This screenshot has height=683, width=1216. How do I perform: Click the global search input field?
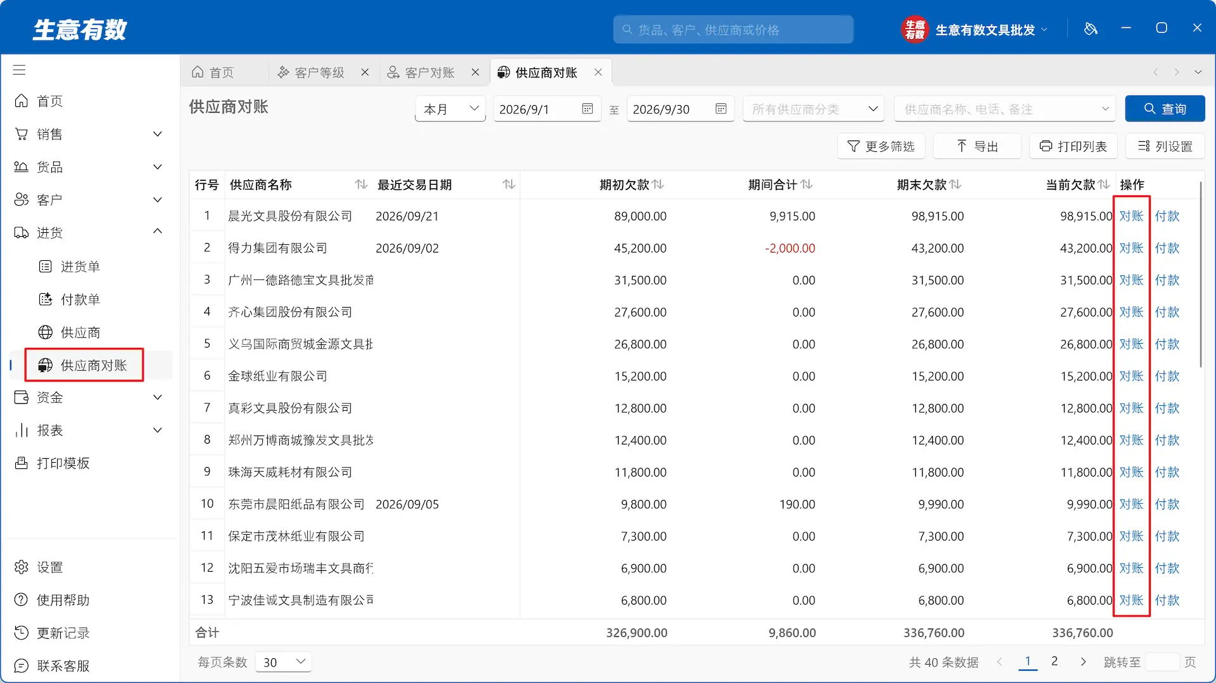click(x=733, y=30)
